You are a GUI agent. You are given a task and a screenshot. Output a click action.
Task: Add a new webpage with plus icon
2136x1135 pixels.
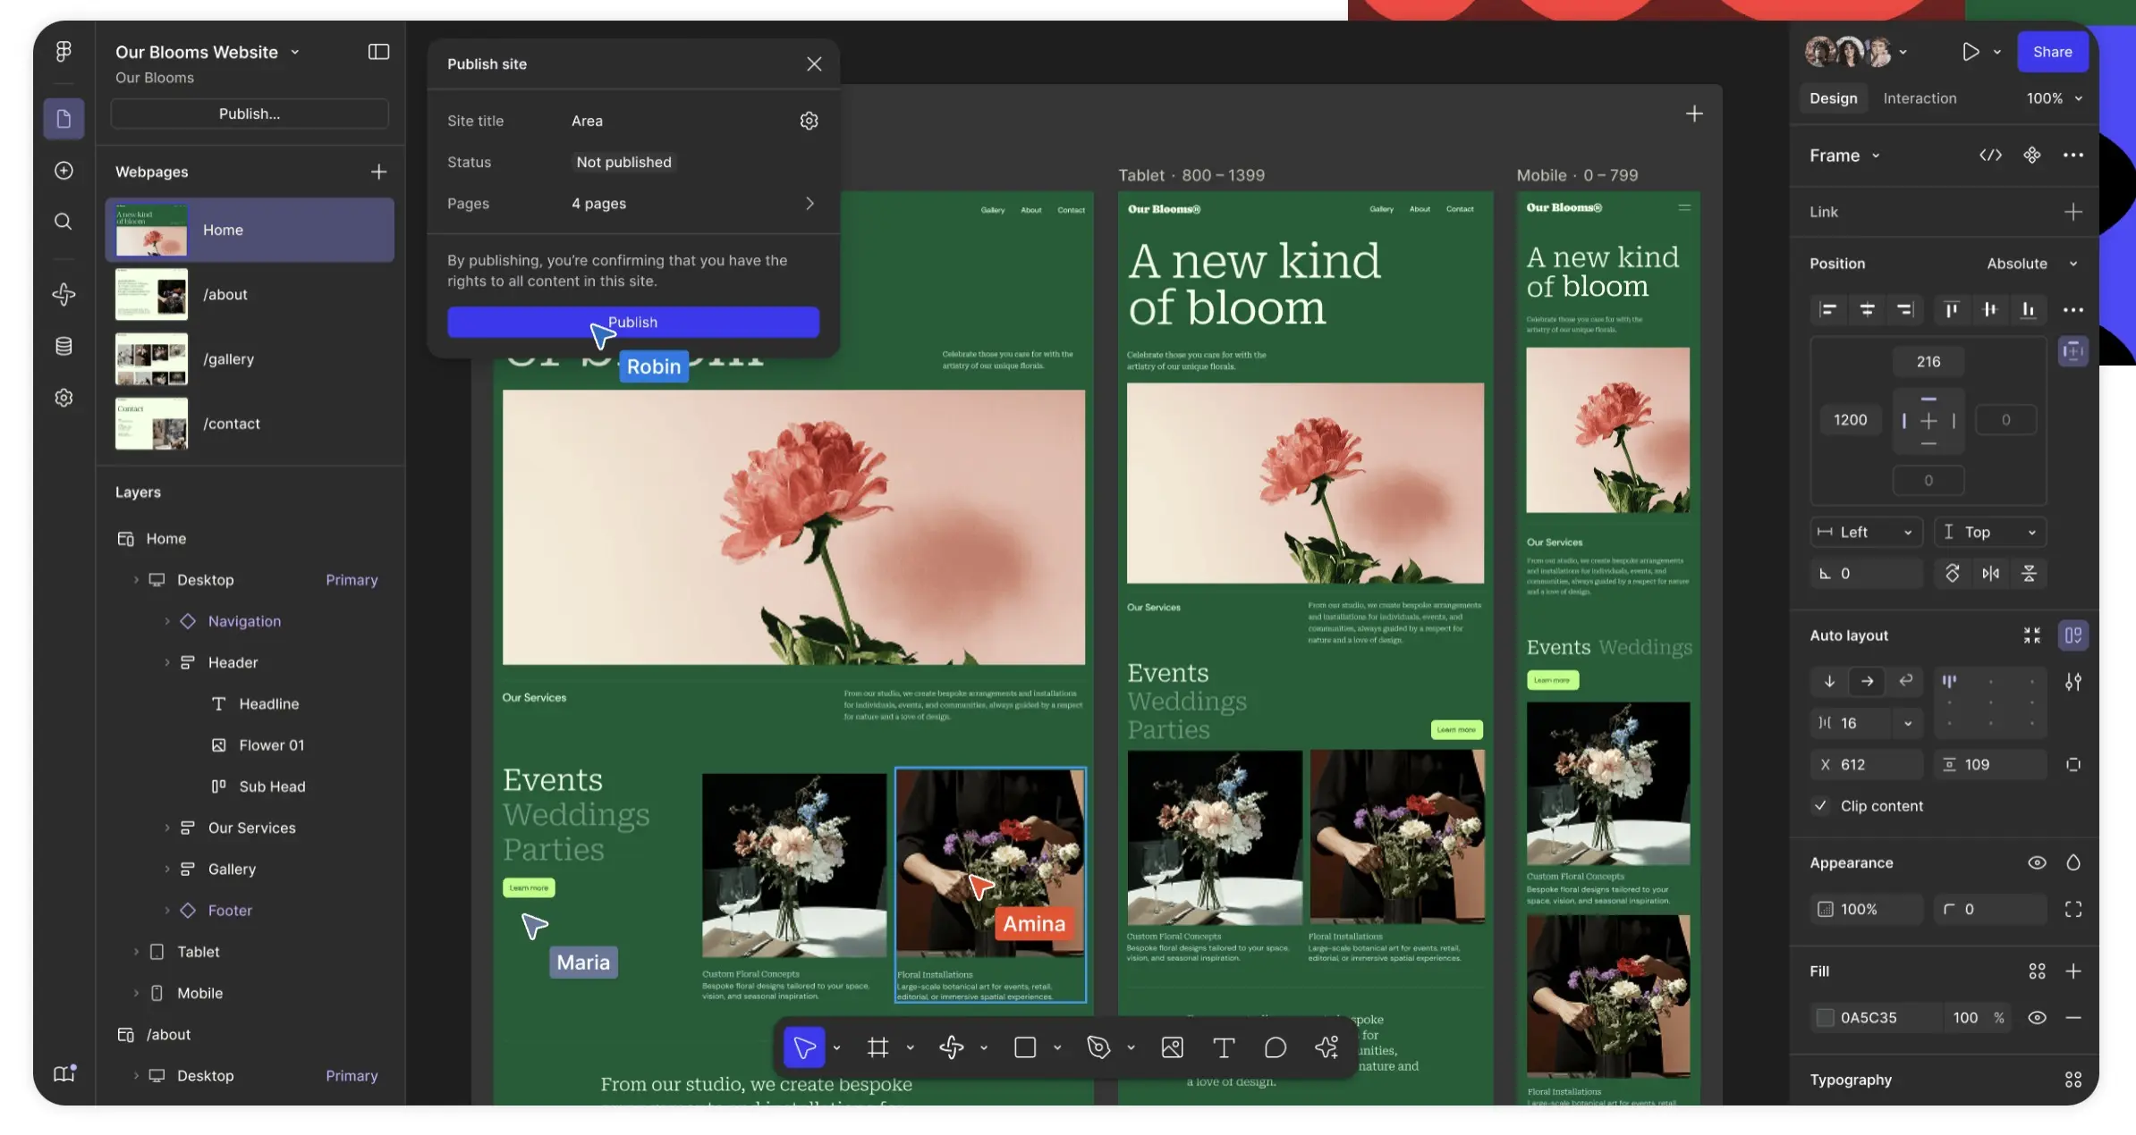[378, 172]
